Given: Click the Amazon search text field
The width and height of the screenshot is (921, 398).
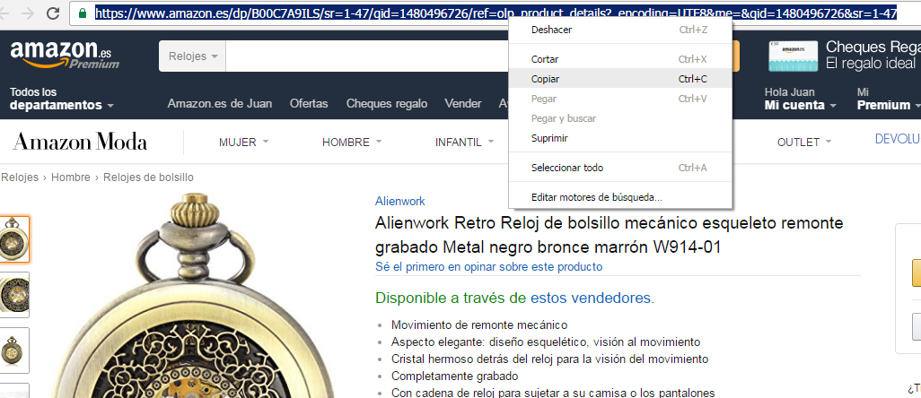Looking at the screenshot, I should click(367, 56).
